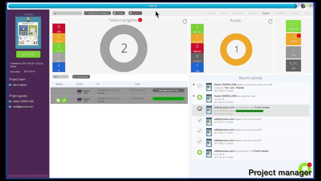Open the Export menu
The height and width of the screenshot is (181, 321).
266,13
